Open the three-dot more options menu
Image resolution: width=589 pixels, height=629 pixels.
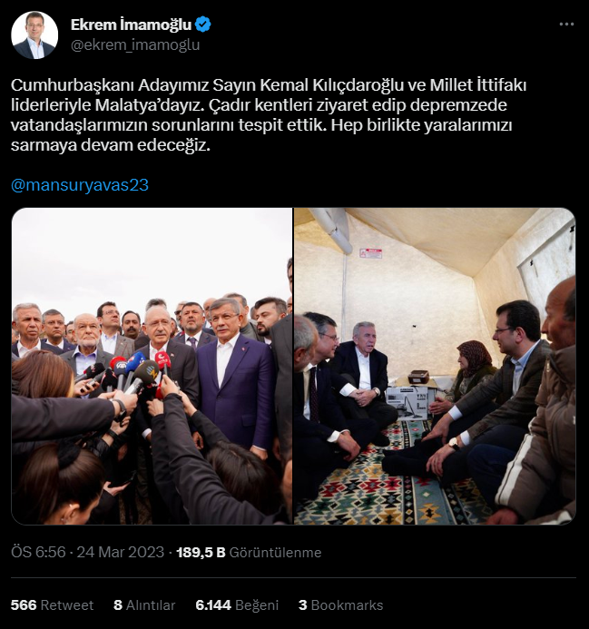(x=566, y=25)
